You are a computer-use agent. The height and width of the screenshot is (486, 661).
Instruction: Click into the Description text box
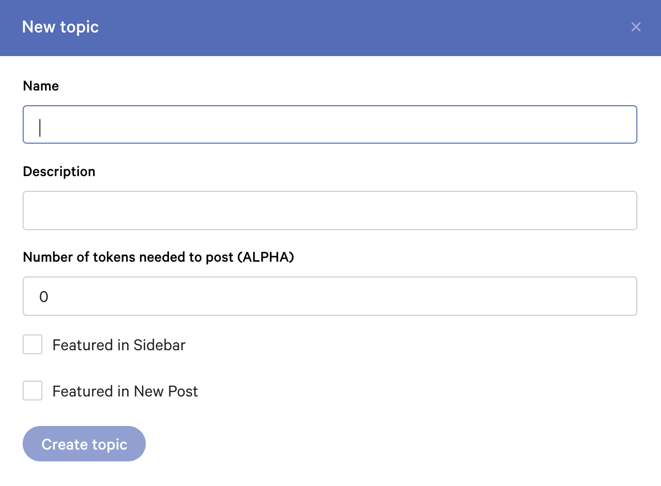pos(330,211)
